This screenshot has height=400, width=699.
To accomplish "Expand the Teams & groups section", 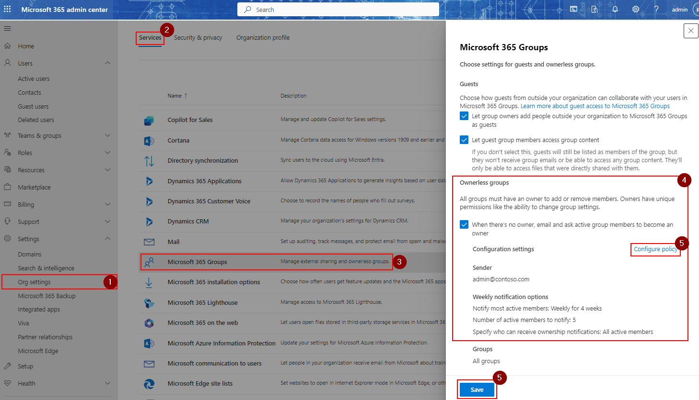I will coord(107,136).
